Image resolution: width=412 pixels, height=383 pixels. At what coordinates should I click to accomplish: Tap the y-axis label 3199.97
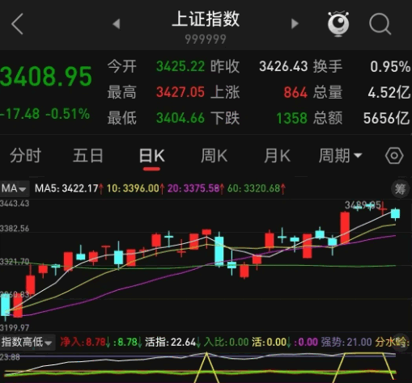[15, 327]
